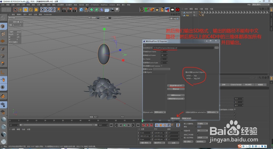Open the size mode dropdown in coordinates
The width and height of the screenshot is (273, 149).
[159, 143]
